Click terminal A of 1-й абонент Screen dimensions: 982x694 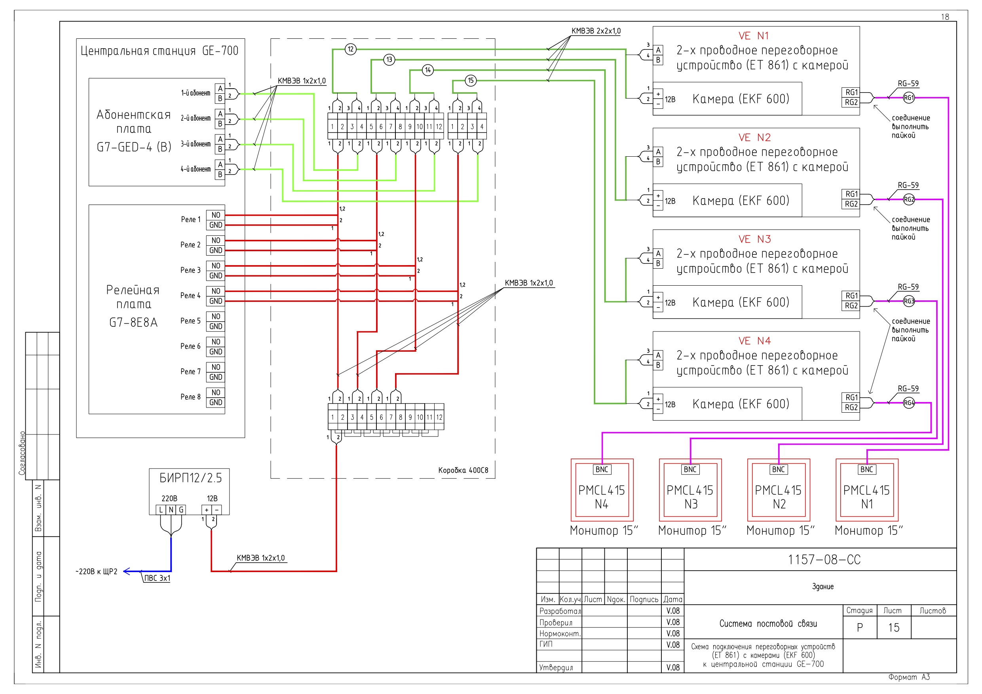click(x=220, y=89)
